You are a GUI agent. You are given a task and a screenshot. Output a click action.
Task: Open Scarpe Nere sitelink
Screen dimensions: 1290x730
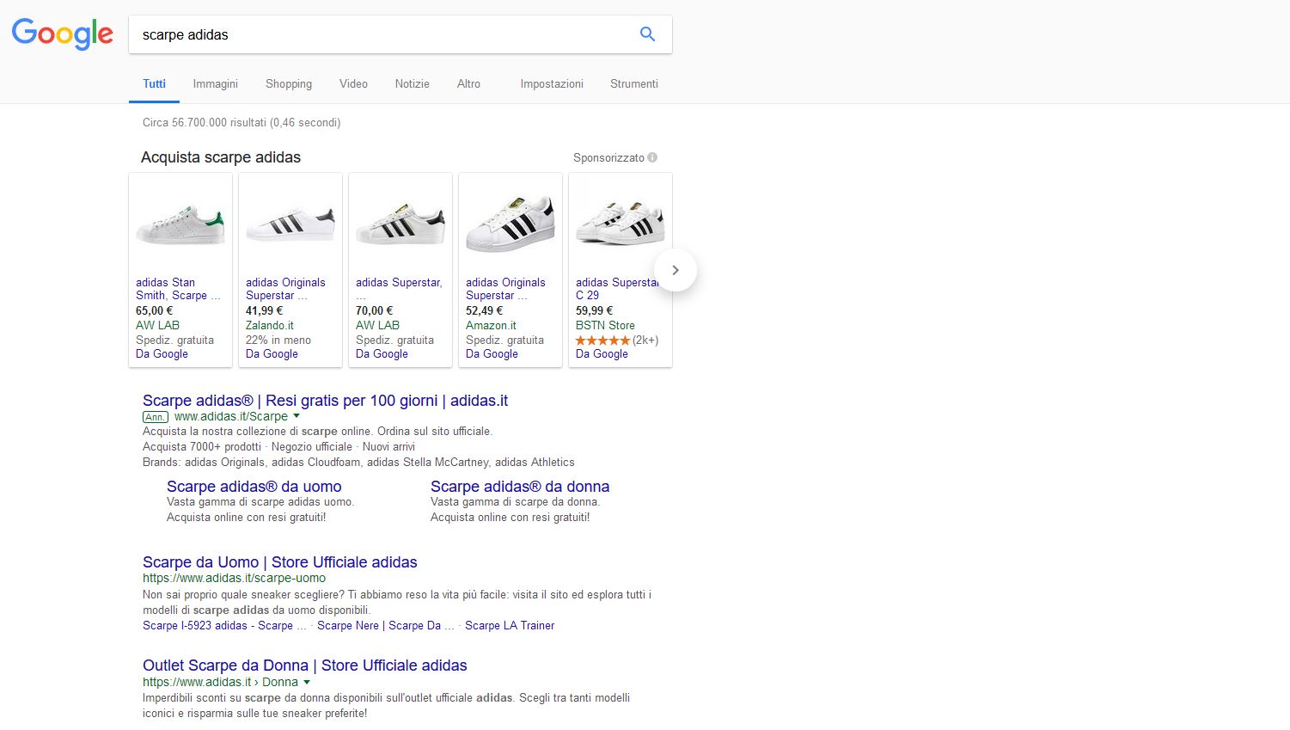click(x=385, y=625)
